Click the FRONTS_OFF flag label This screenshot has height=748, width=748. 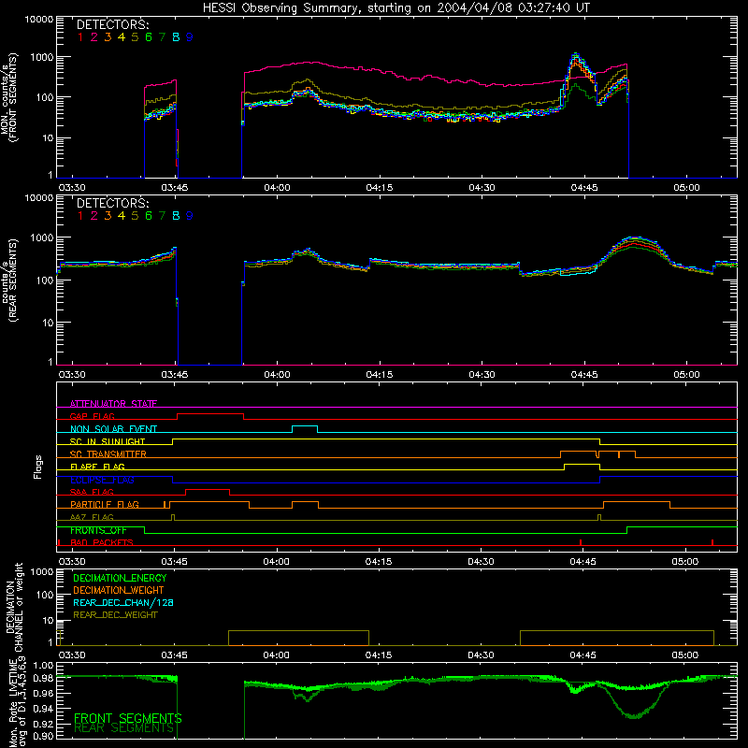tap(98, 530)
